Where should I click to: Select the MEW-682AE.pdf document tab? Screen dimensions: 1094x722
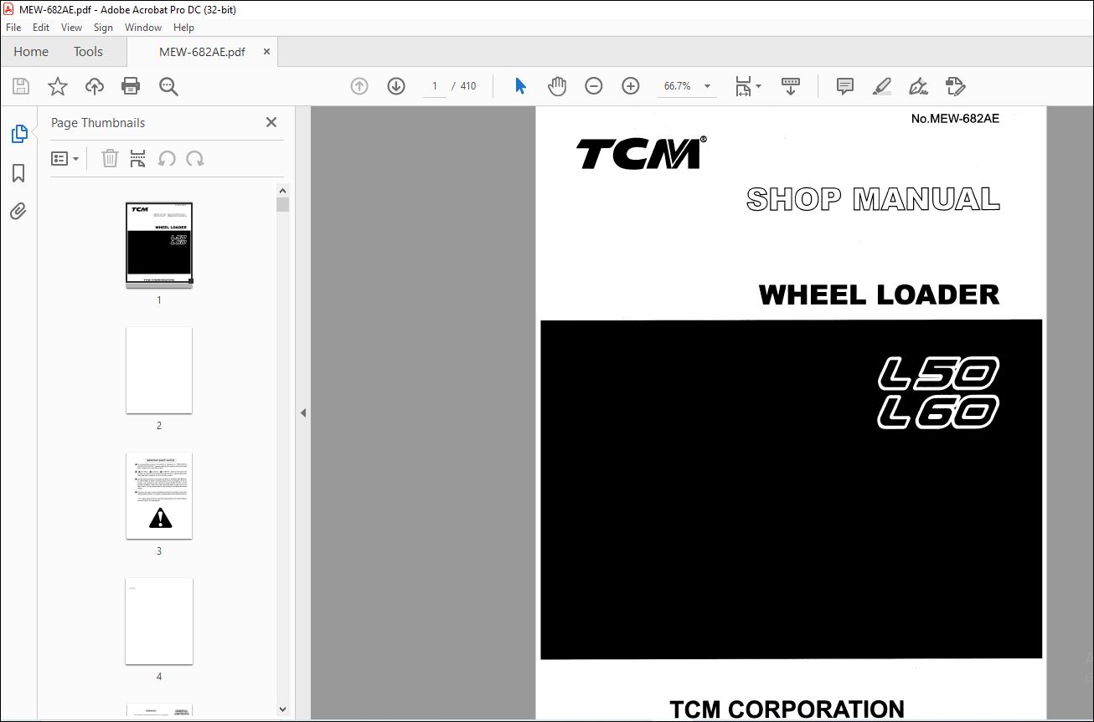(202, 52)
